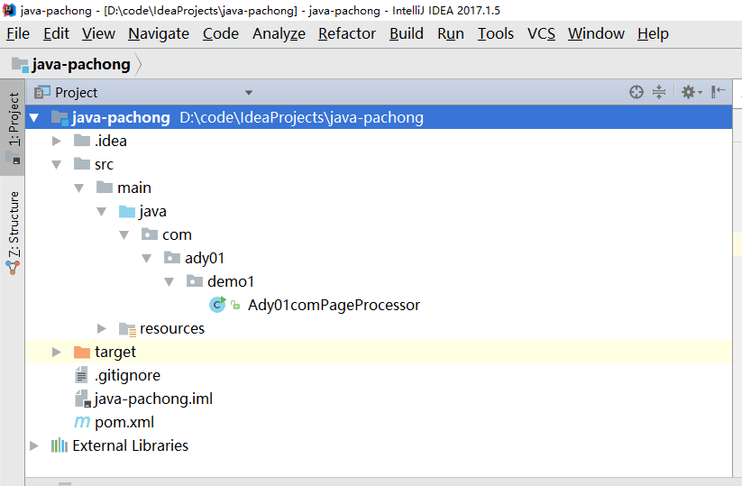
Task: Click the External Libraries bars icon
Action: tap(60, 445)
